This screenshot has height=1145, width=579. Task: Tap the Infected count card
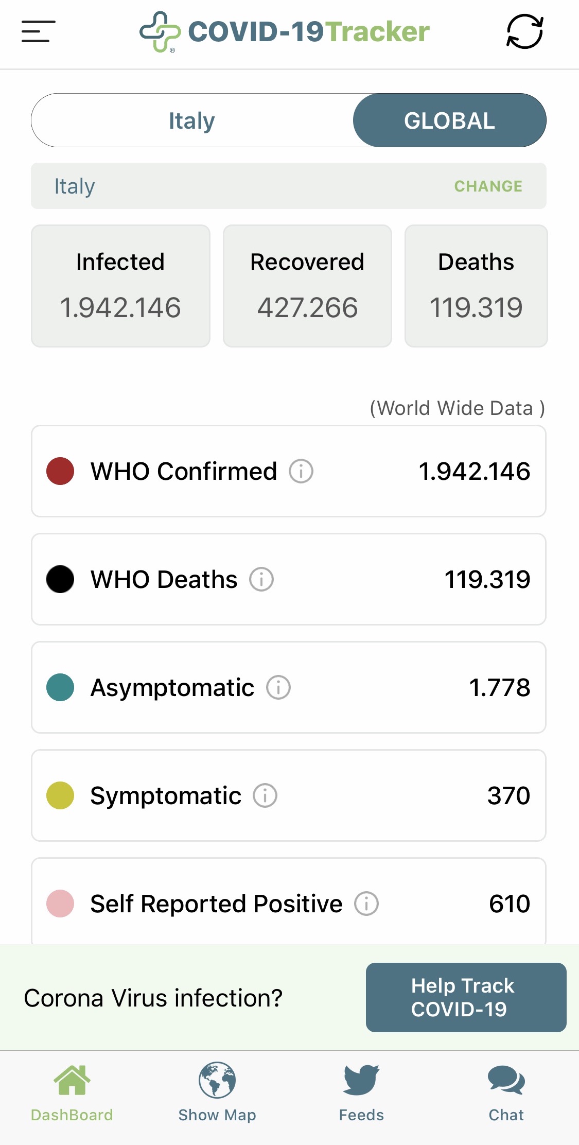click(120, 286)
